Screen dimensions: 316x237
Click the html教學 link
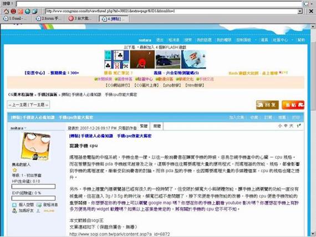[195, 85]
